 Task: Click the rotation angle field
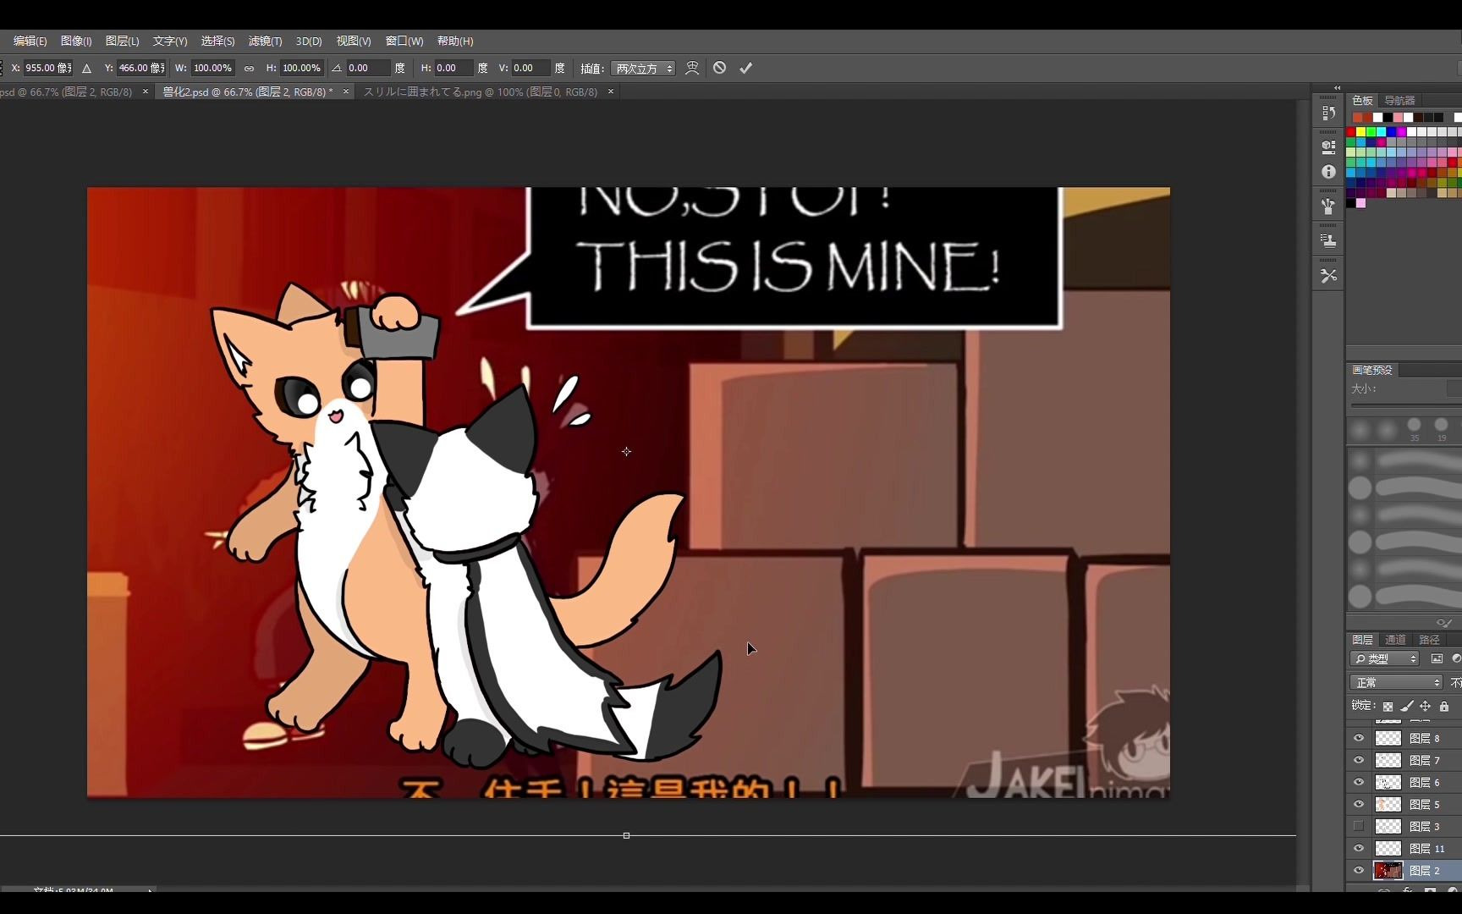point(368,68)
